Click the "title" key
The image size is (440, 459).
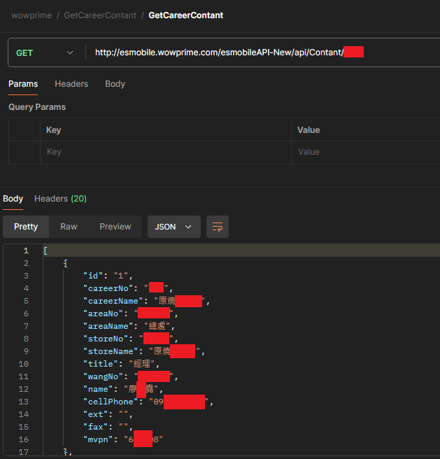pyautogui.click(x=101, y=364)
